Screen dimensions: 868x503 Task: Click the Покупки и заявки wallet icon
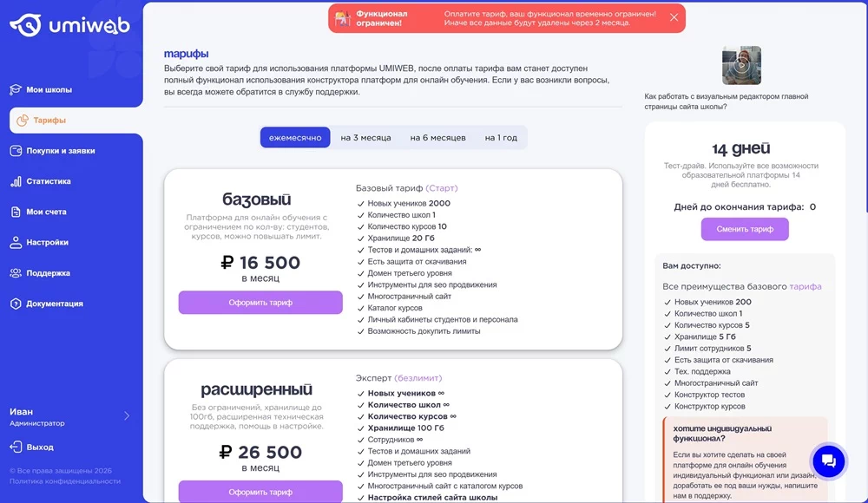(x=16, y=151)
